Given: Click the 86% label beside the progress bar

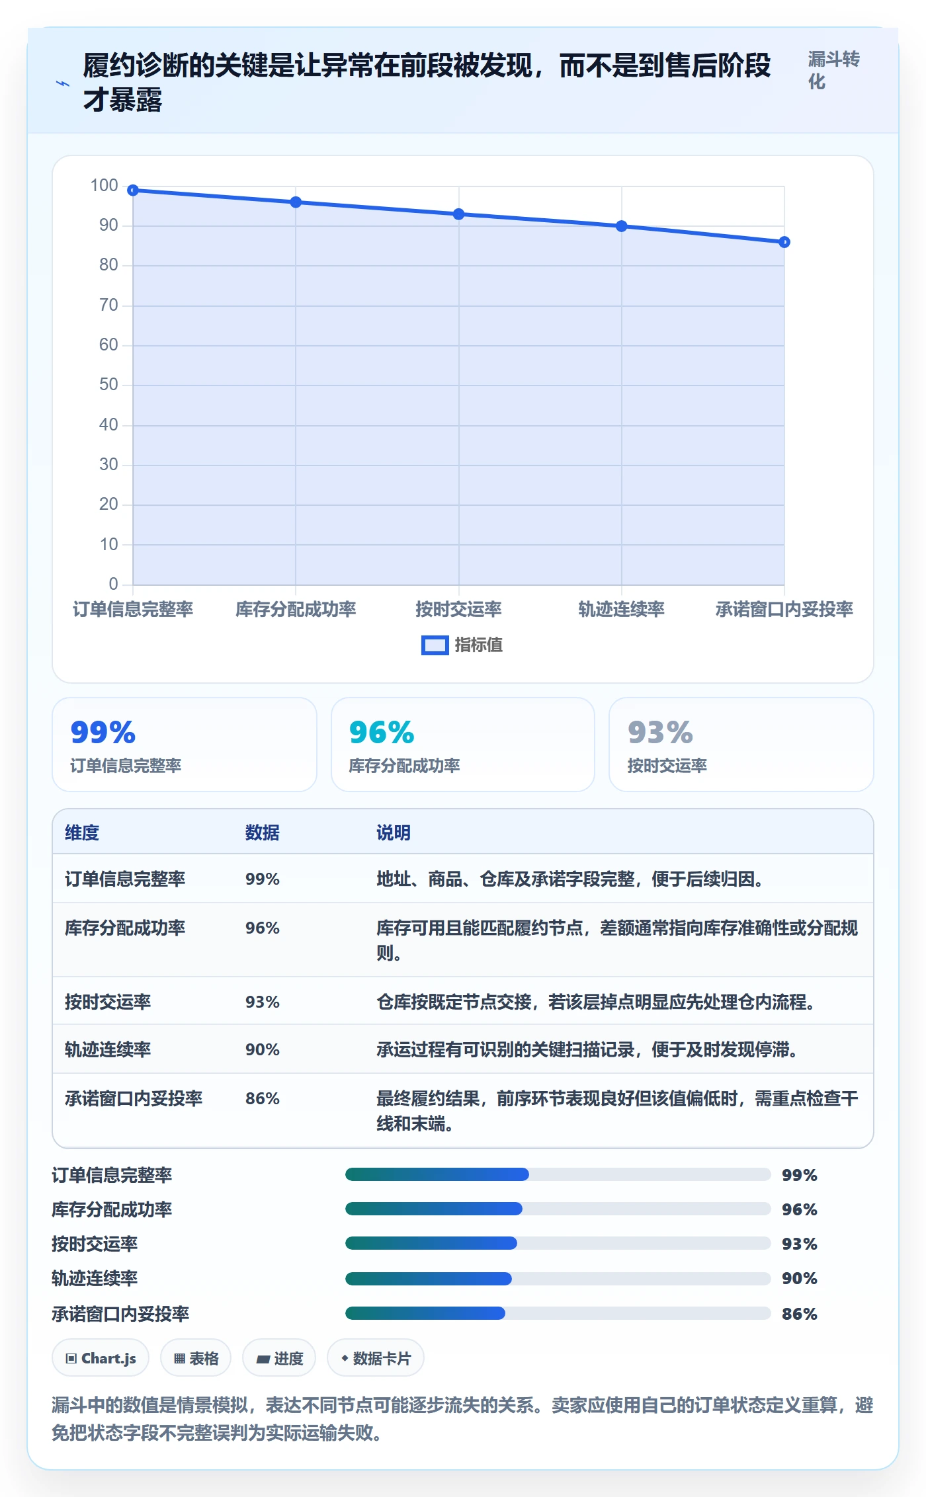Looking at the screenshot, I should click(x=800, y=1314).
